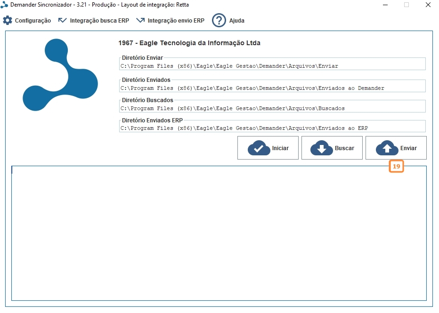Click the Diretório Enviados path field
This screenshot has width=439, height=313.
point(272,88)
